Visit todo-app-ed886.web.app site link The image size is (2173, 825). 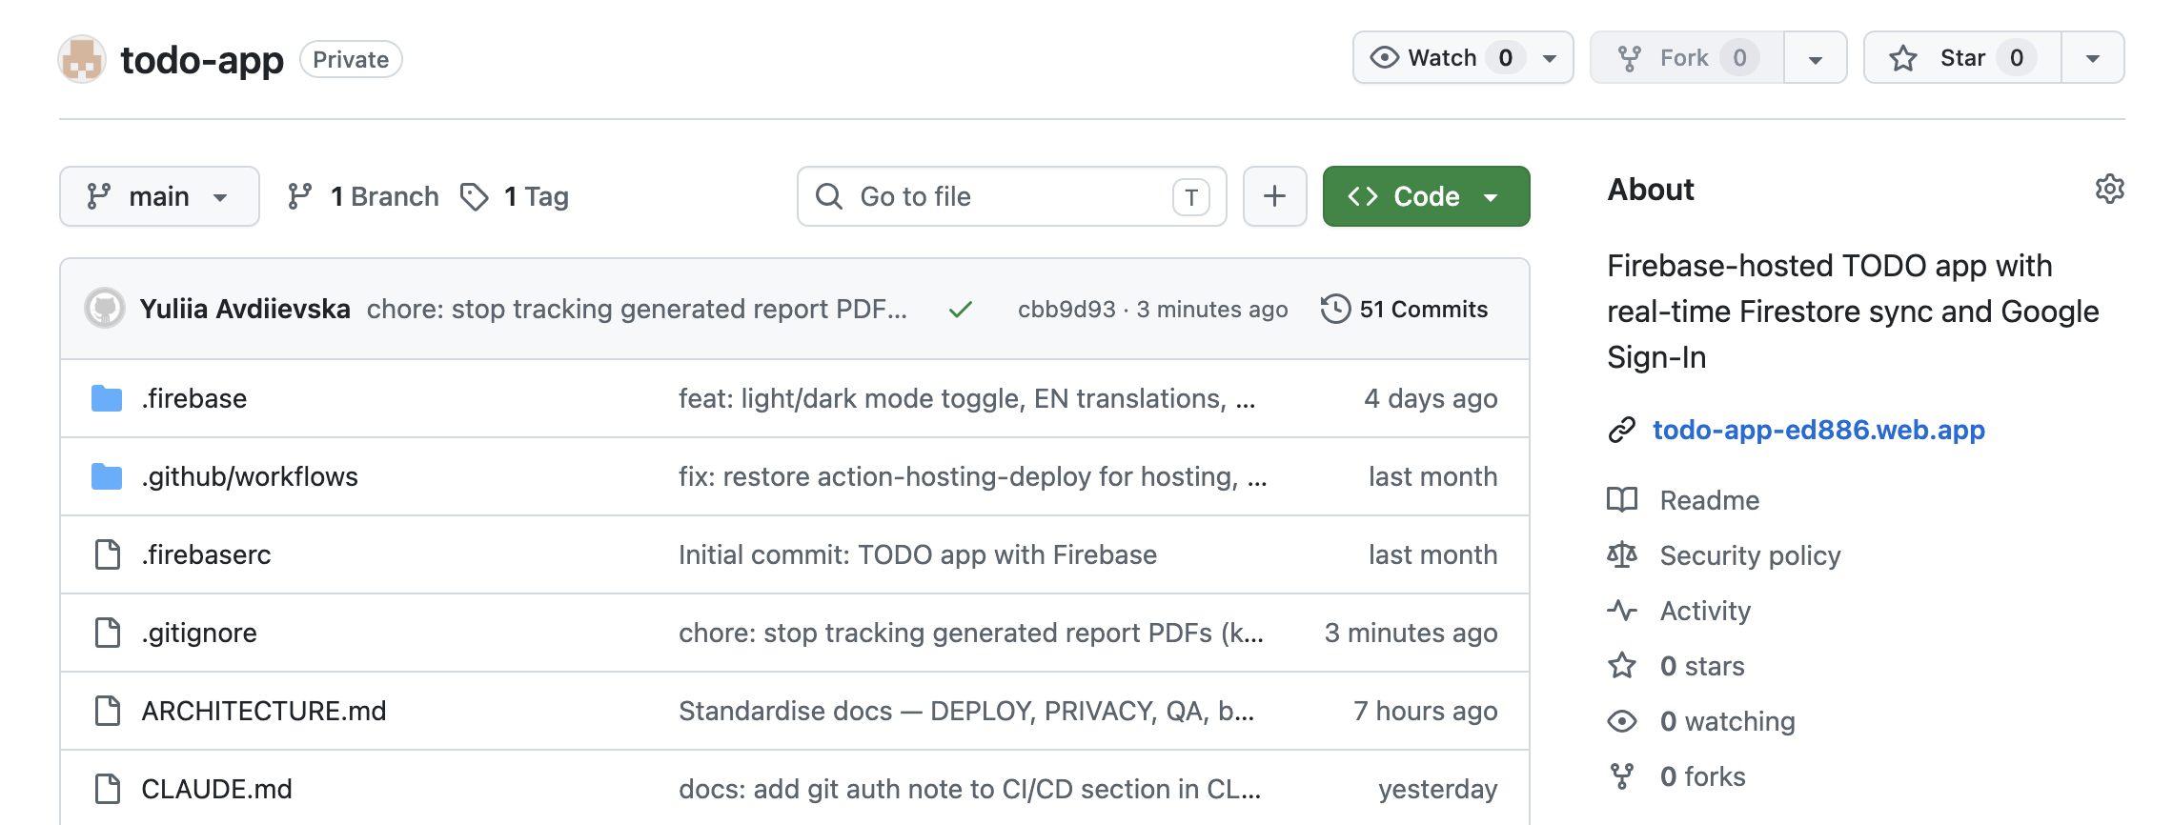pyautogui.click(x=1818, y=430)
